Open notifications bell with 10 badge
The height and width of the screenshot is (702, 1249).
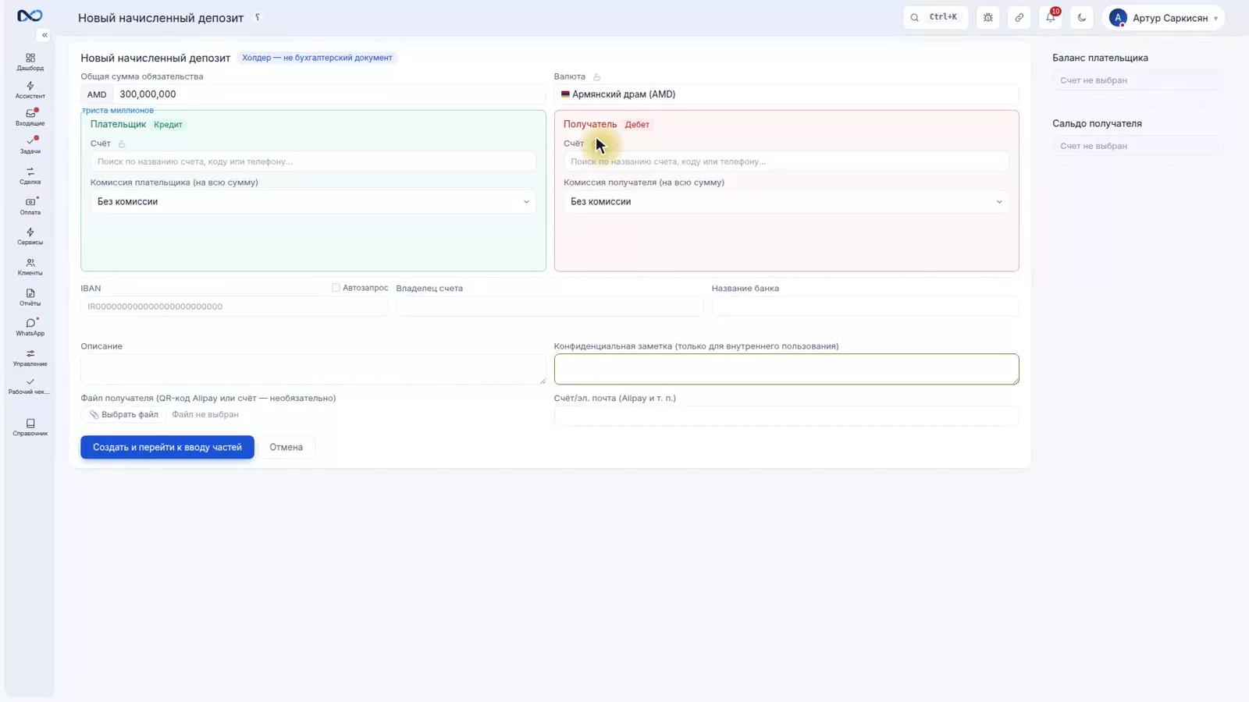click(1051, 17)
